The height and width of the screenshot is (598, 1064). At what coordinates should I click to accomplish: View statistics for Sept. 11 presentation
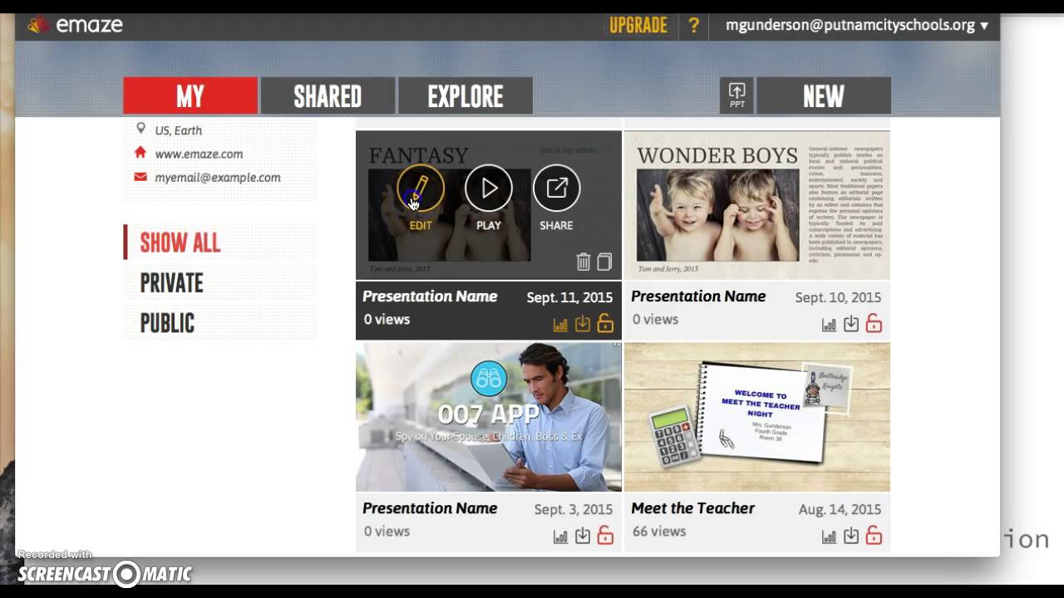(x=561, y=324)
